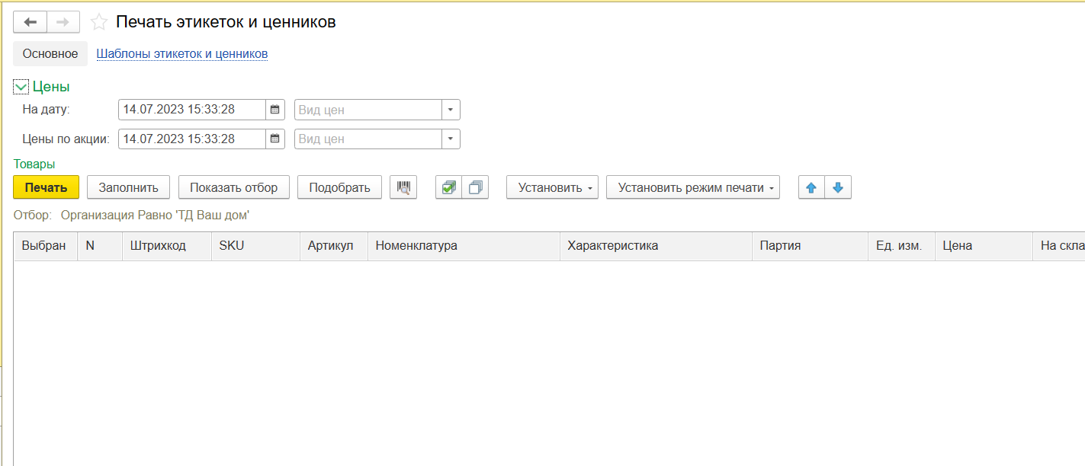Open calendar picker for 'Цены по акции' field
This screenshot has height=466, width=1085.
275,139
